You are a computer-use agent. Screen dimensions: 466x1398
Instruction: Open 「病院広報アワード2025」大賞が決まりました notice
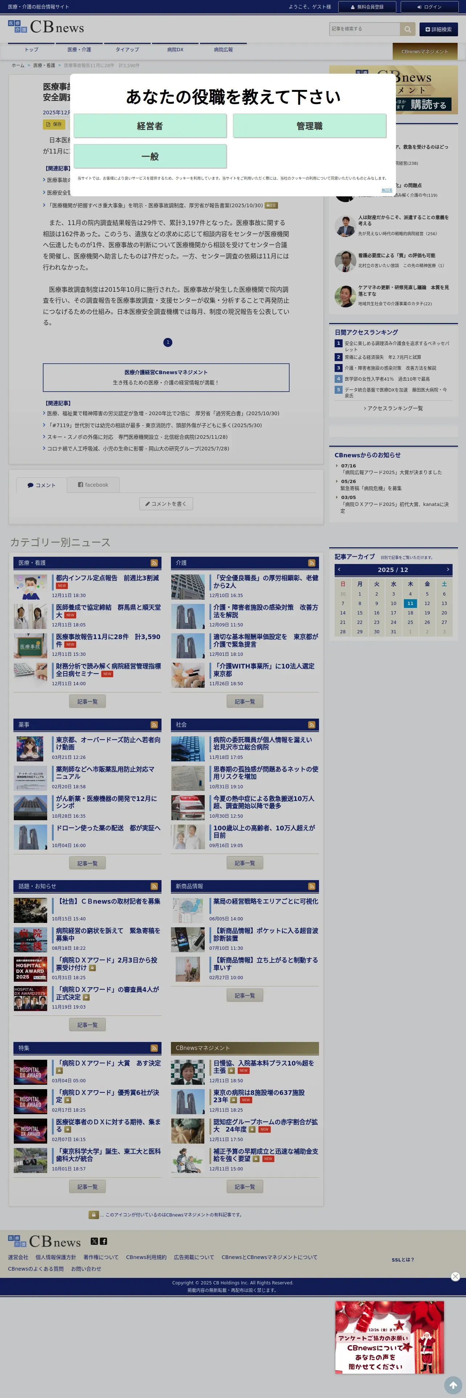click(x=391, y=472)
